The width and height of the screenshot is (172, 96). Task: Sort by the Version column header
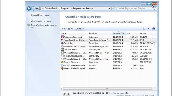[148, 33]
